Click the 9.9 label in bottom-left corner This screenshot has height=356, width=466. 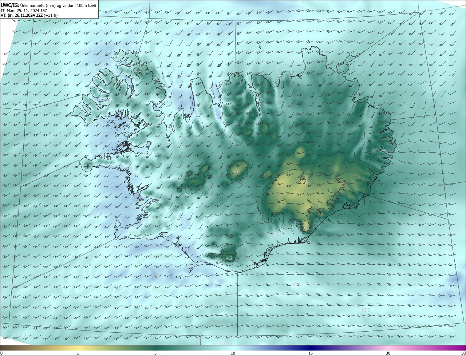click(x=23, y=335)
